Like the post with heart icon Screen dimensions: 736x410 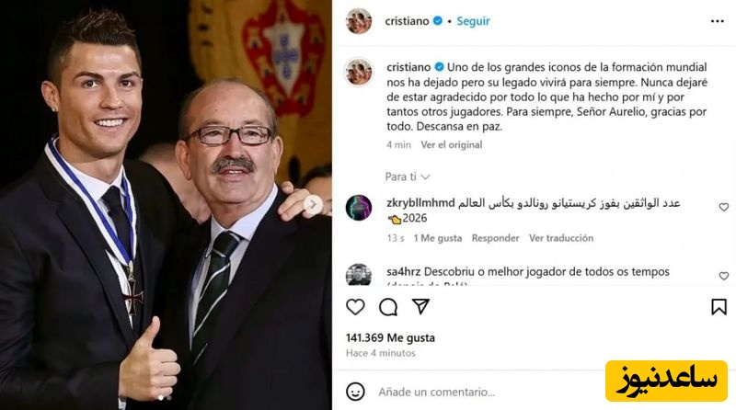[355, 307]
